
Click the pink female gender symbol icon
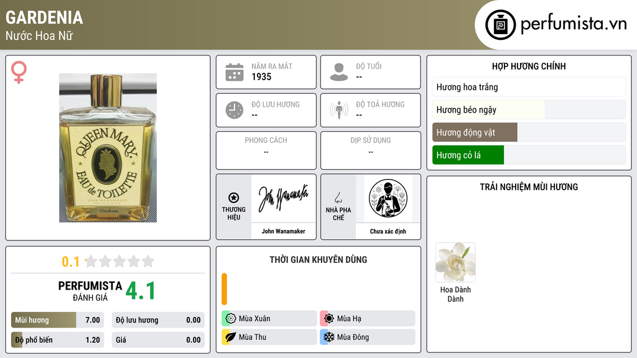[x=19, y=72]
